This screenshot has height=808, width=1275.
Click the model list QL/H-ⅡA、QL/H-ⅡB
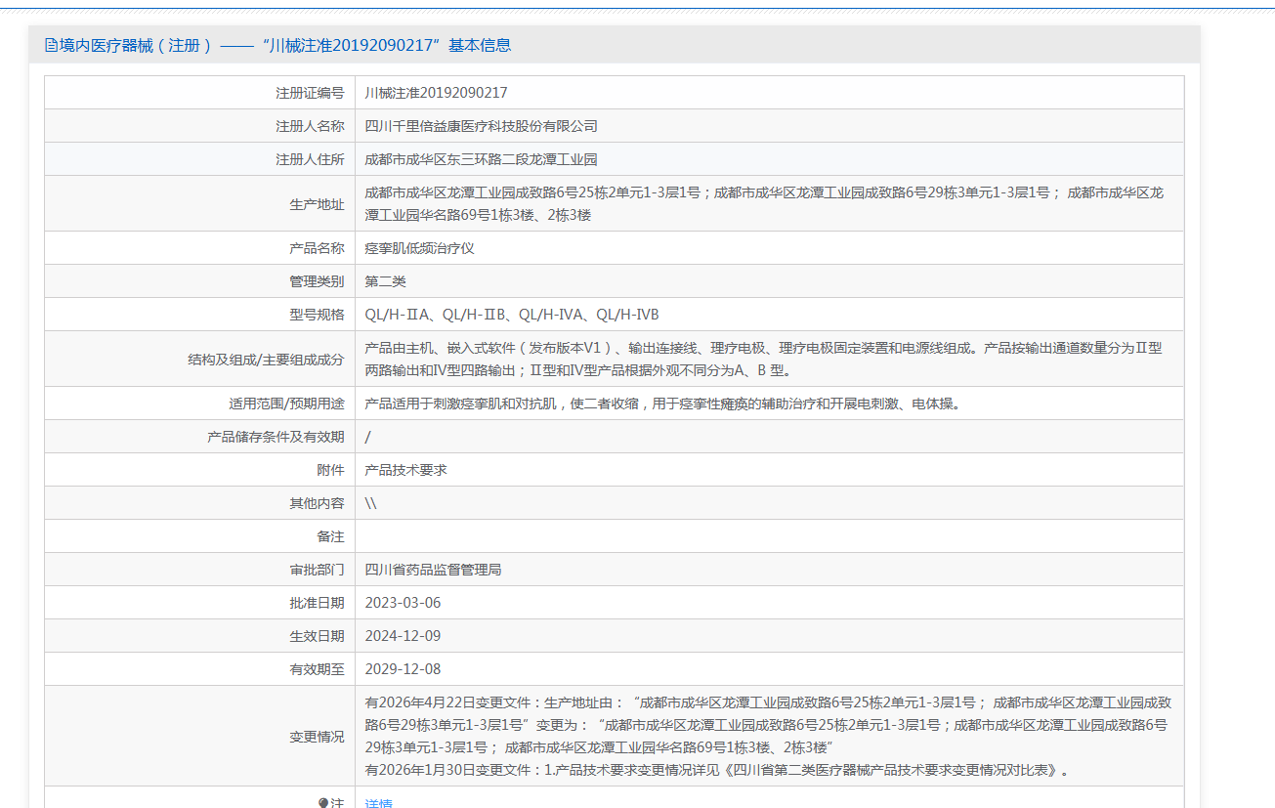click(512, 315)
